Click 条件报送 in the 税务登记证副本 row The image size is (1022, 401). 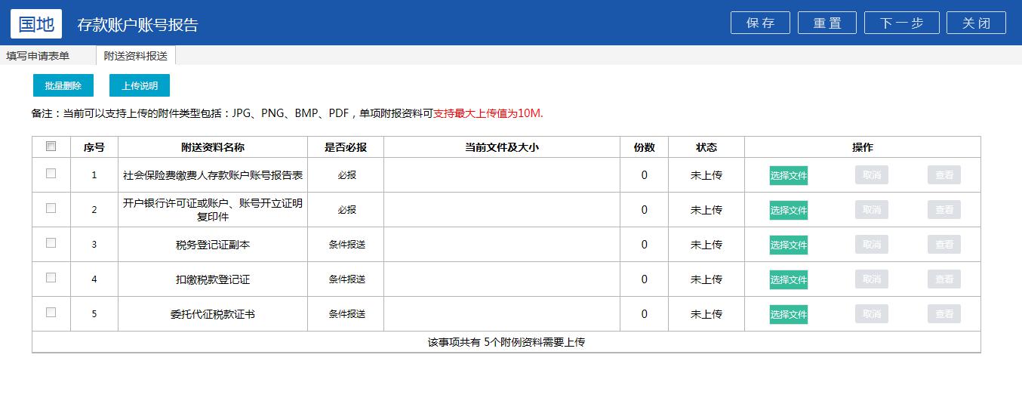pos(347,245)
